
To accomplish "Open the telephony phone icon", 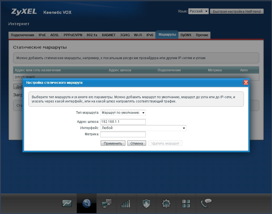I will (206, 203).
